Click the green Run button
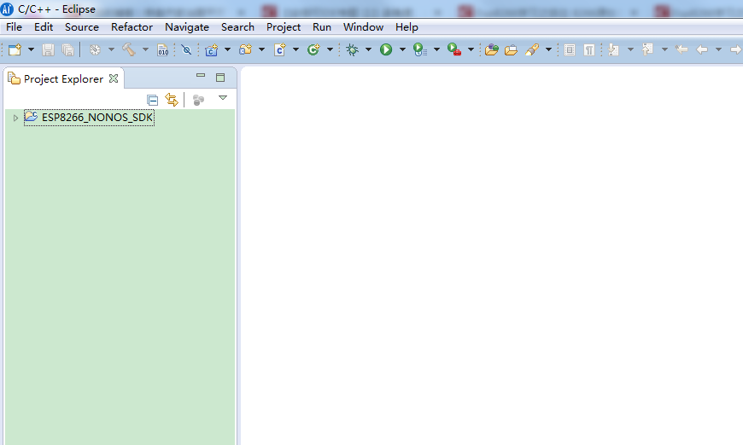Screen dimensions: 743x445 pyautogui.click(x=386, y=49)
